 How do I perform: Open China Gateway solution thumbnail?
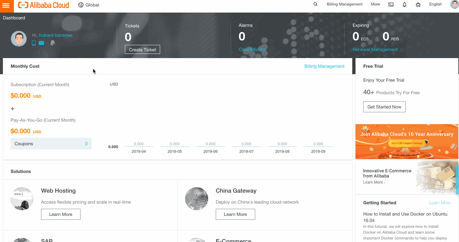click(x=197, y=199)
